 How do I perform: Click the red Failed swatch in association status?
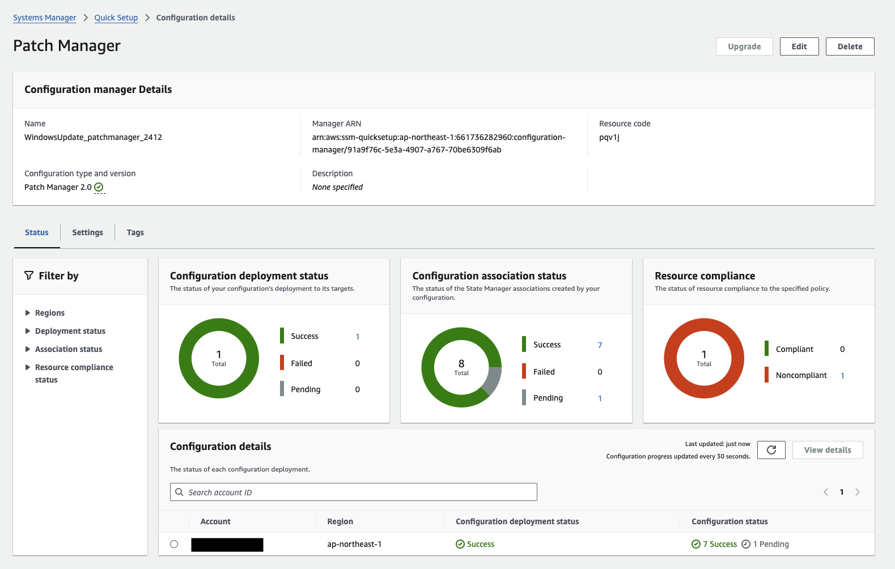pos(524,371)
